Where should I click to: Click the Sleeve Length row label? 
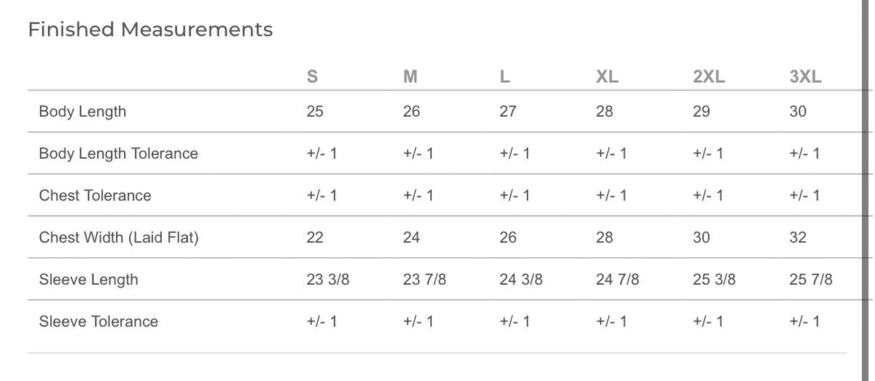[x=88, y=280]
